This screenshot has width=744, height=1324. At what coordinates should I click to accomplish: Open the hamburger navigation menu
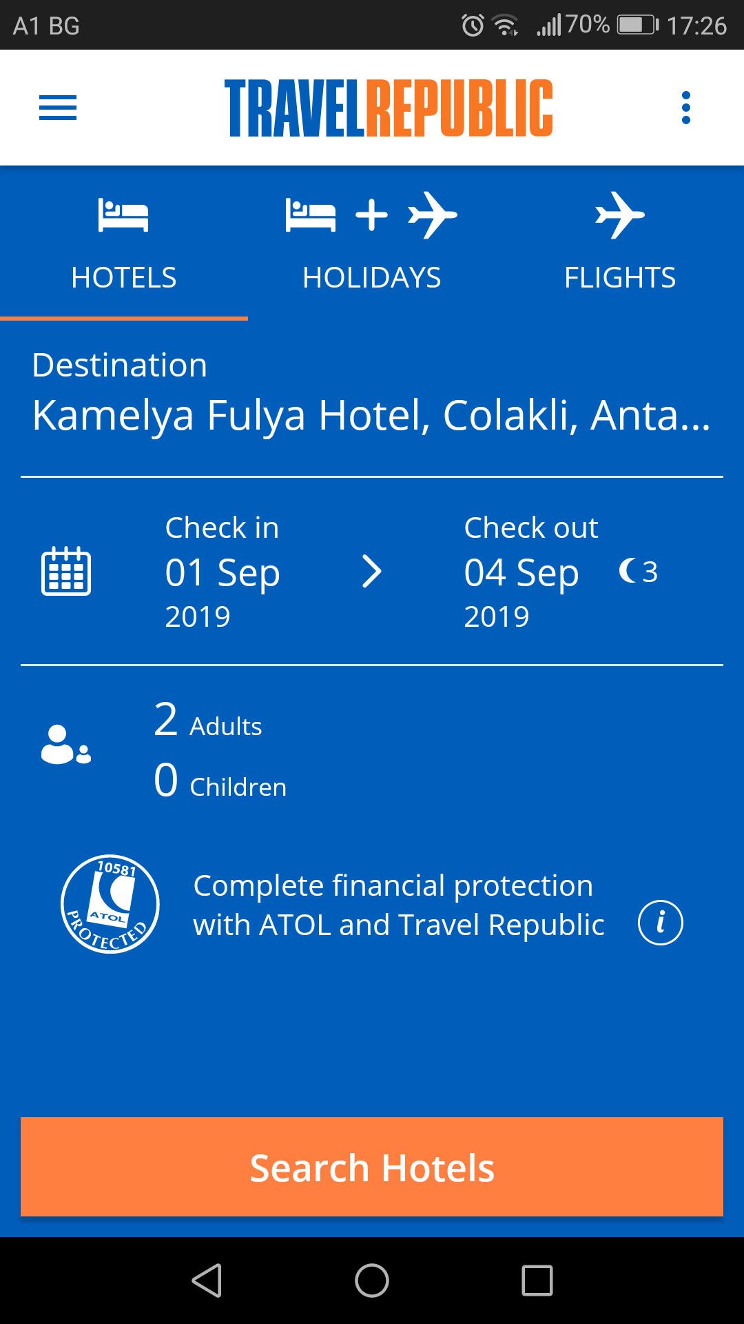pyautogui.click(x=58, y=108)
